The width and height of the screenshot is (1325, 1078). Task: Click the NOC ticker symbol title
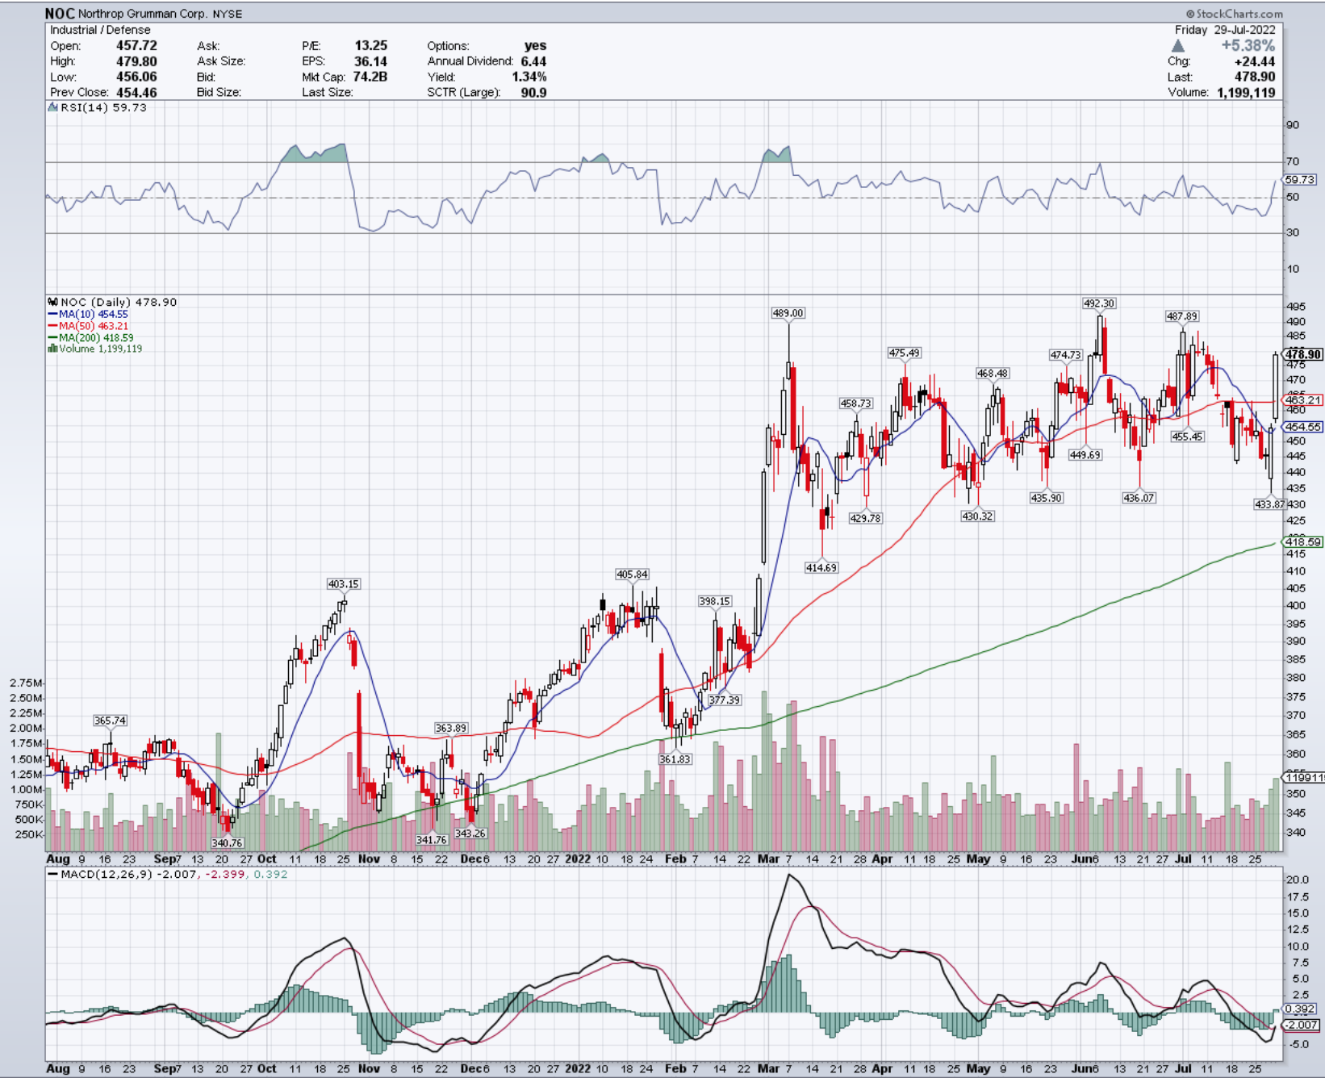click(x=60, y=13)
